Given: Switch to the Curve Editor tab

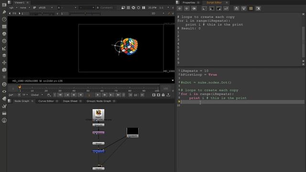Looking at the screenshot, I should coord(46,101).
